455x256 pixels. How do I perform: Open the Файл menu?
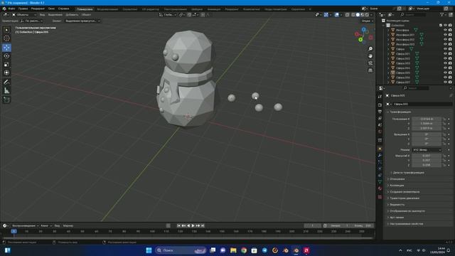click(x=11, y=9)
